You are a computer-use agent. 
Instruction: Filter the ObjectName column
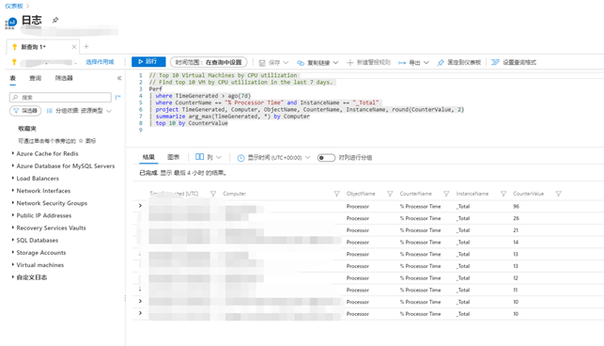coord(390,194)
